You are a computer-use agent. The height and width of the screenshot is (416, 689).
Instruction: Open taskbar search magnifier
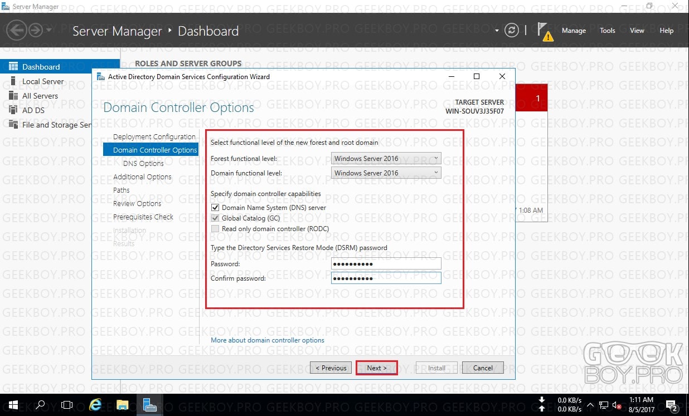point(40,405)
